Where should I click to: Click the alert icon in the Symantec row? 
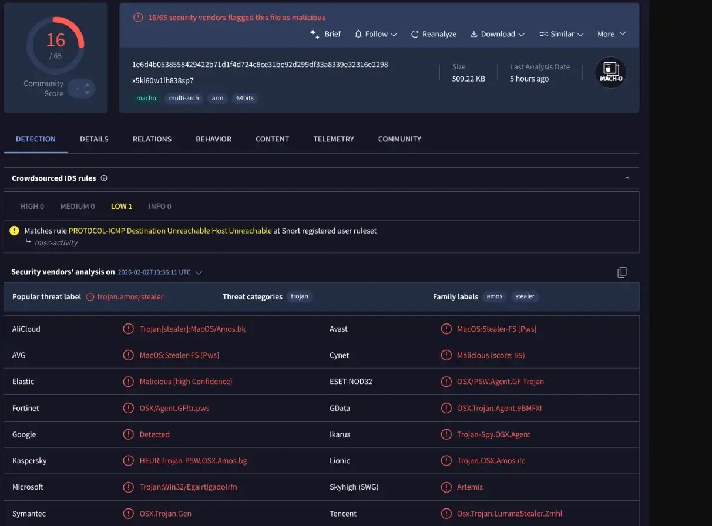coord(128,514)
